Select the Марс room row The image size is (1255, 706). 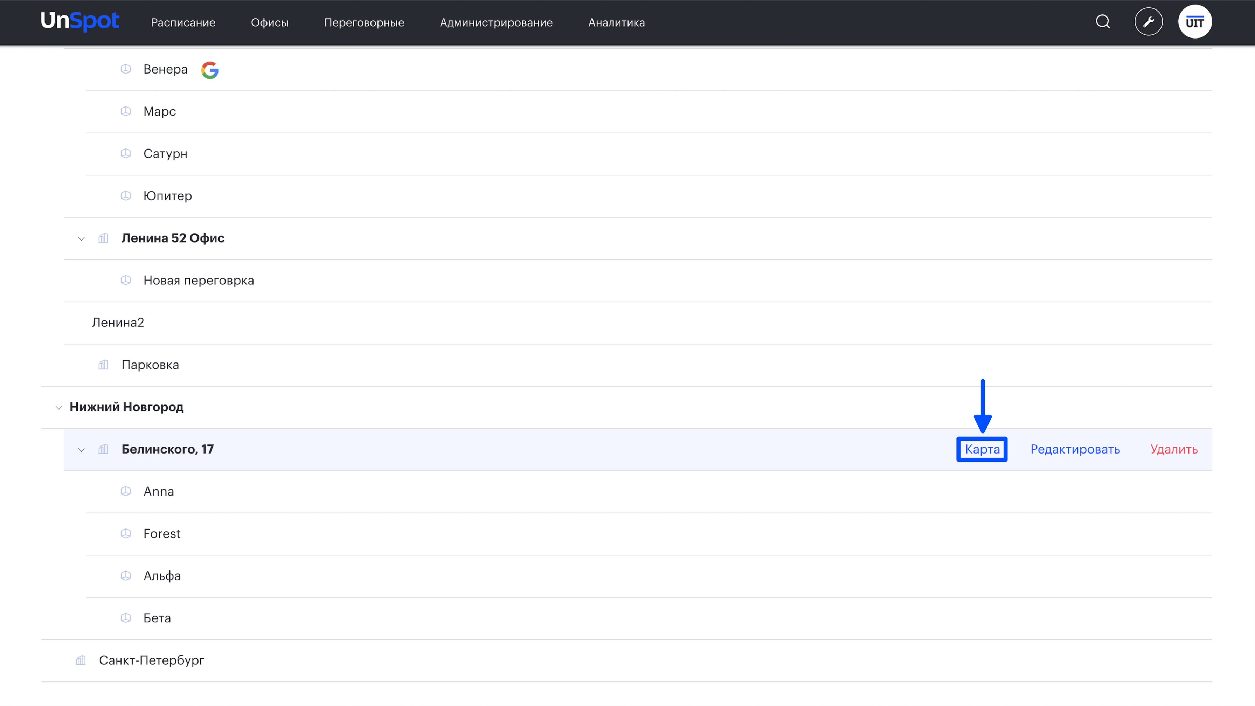649,112
